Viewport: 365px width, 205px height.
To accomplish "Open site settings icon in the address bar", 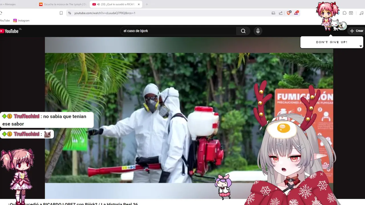I will pyautogui.click(x=69, y=13).
